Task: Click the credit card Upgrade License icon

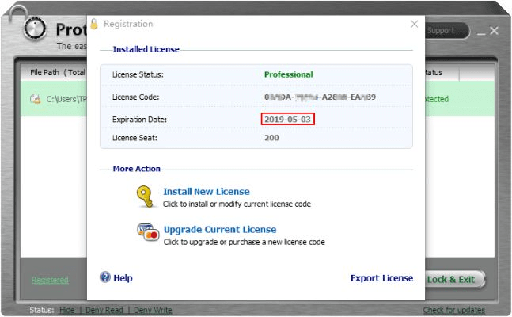Action: point(147,234)
